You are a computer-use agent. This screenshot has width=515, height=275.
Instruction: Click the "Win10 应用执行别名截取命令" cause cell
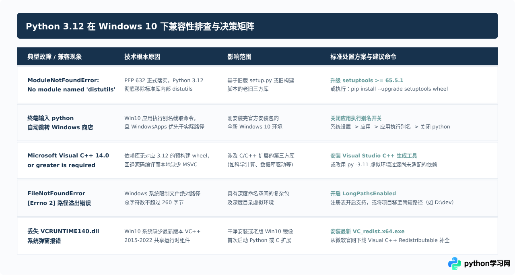165,122
